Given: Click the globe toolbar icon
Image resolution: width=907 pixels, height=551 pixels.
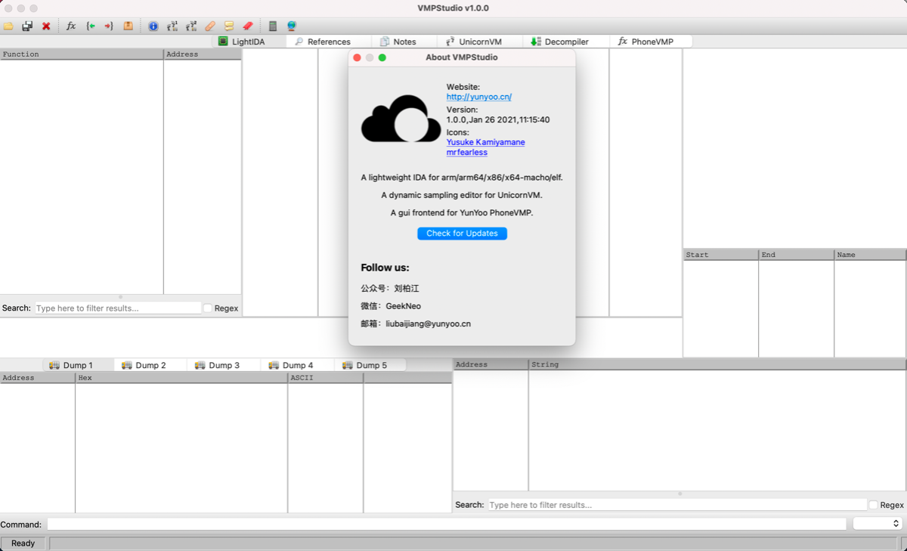Looking at the screenshot, I should tap(292, 26).
